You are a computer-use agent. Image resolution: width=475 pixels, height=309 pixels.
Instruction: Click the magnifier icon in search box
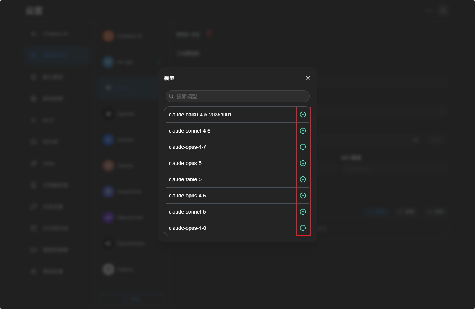coord(171,96)
